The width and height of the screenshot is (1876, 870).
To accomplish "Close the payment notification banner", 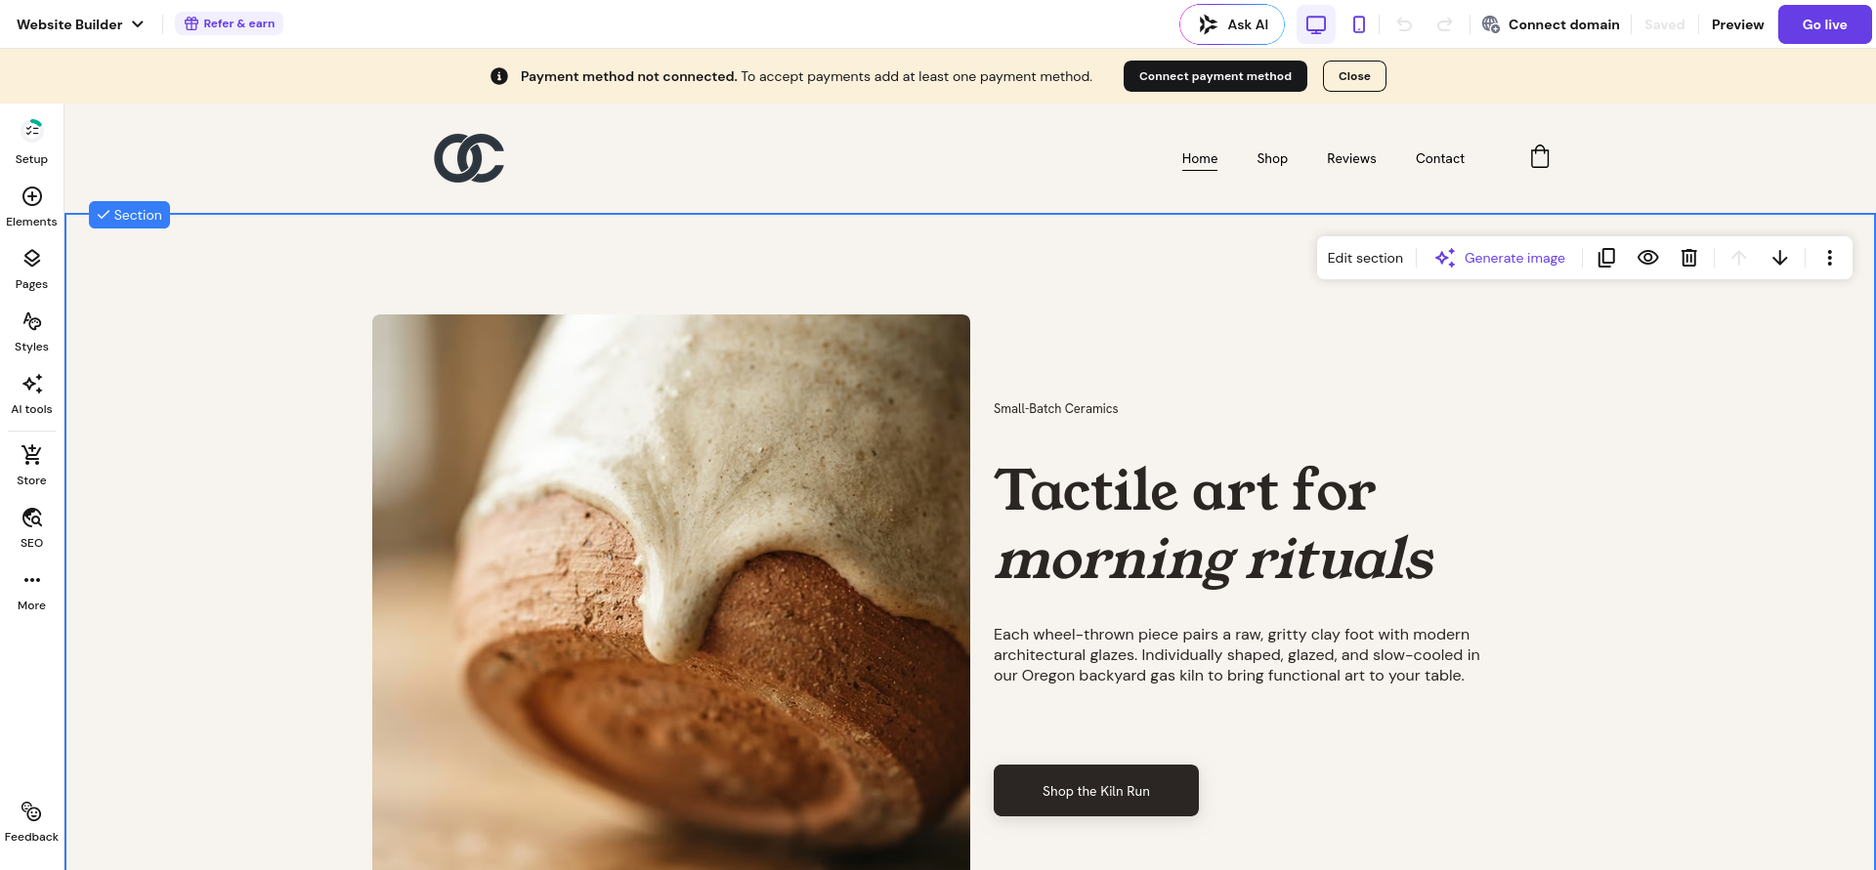I will [x=1354, y=76].
